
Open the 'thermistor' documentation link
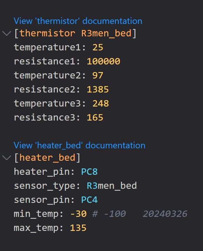78,21
